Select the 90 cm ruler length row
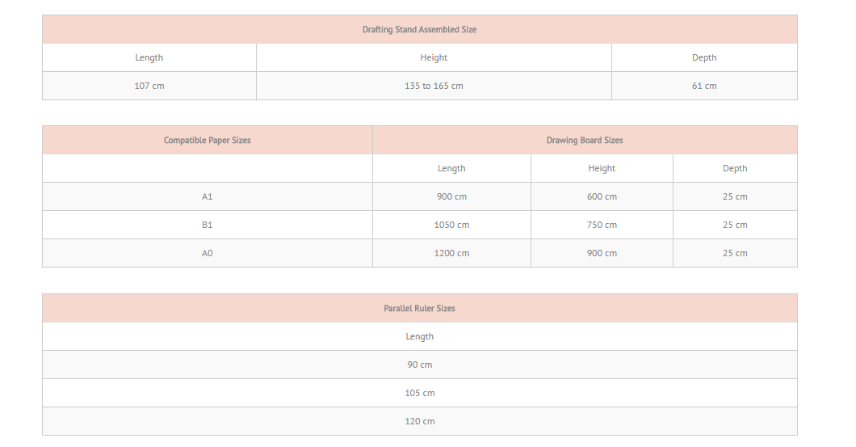Image resolution: width=856 pixels, height=447 pixels. (x=419, y=365)
